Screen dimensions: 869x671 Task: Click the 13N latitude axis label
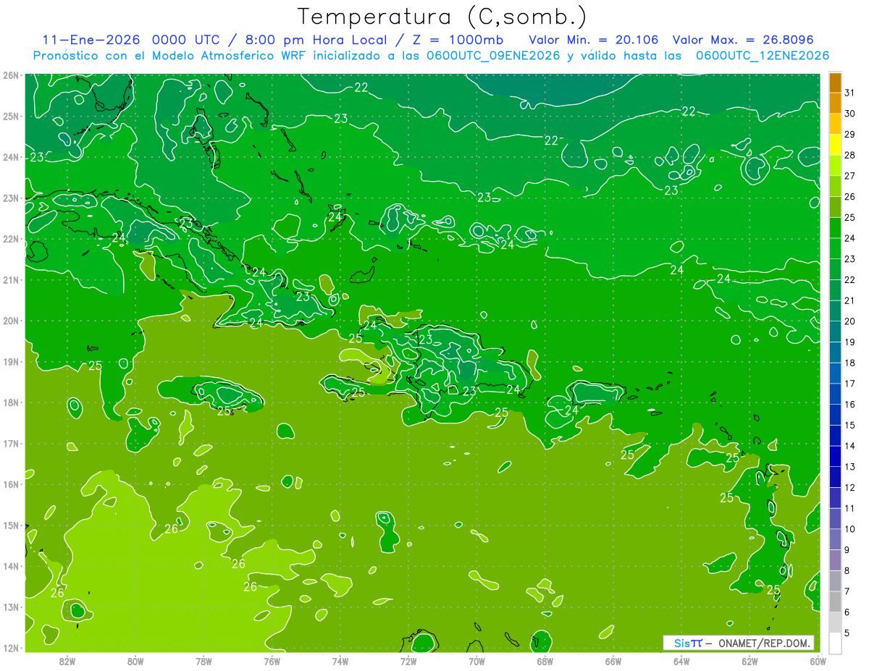(x=10, y=607)
